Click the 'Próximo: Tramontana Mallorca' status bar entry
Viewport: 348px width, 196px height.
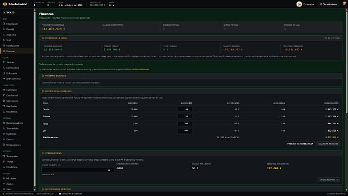pyautogui.click(x=28, y=194)
